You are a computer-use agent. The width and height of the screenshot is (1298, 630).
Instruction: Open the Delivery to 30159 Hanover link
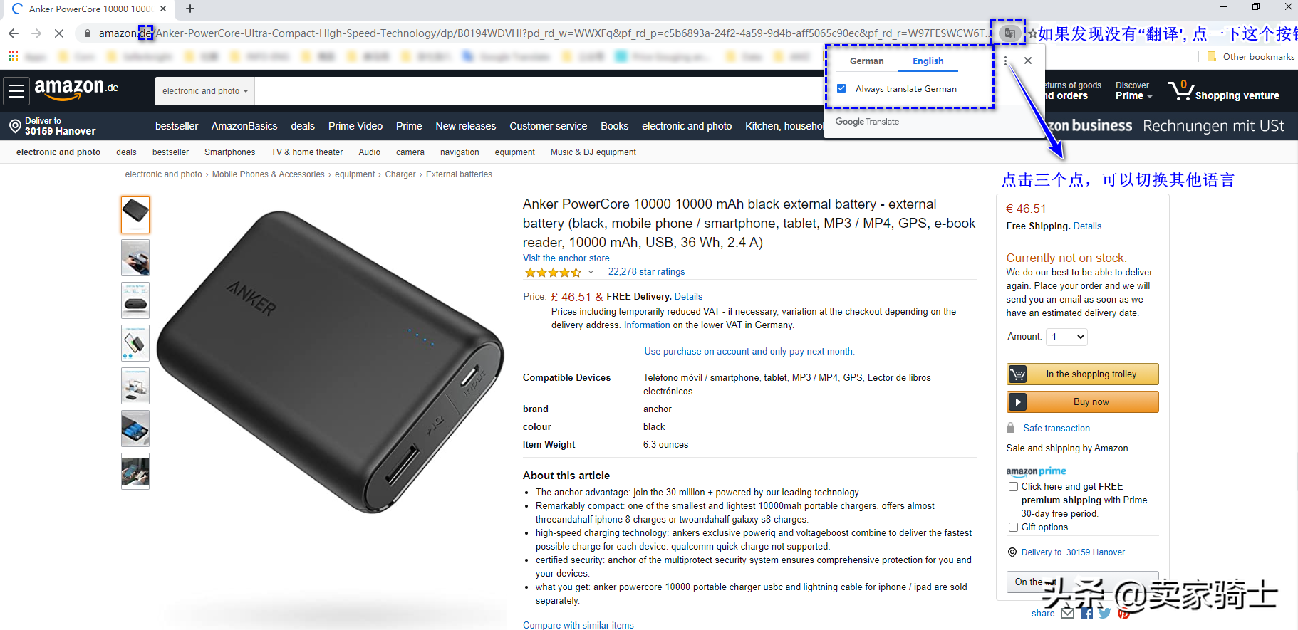1073,552
